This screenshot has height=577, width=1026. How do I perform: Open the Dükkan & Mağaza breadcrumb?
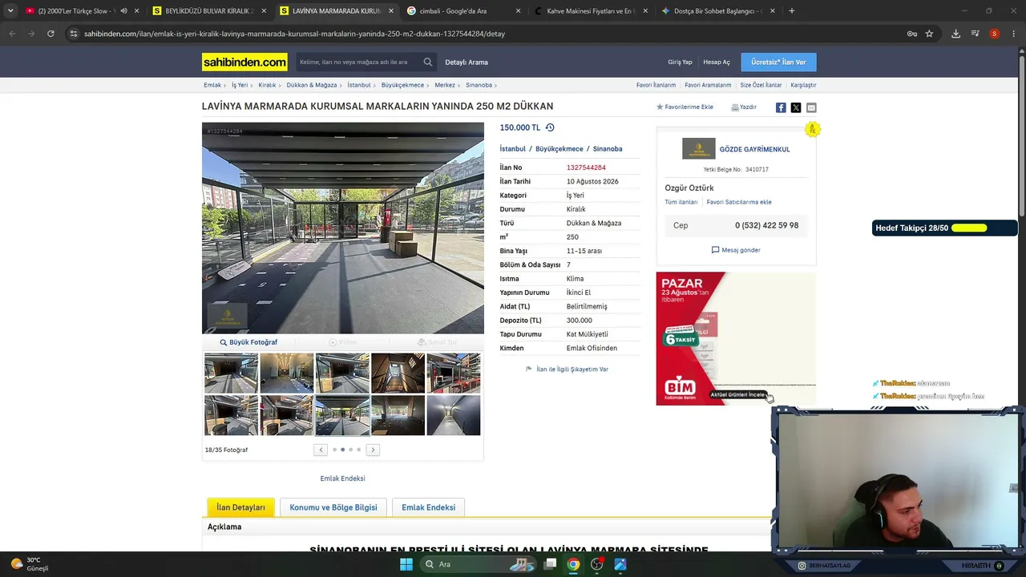pos(312,85)
